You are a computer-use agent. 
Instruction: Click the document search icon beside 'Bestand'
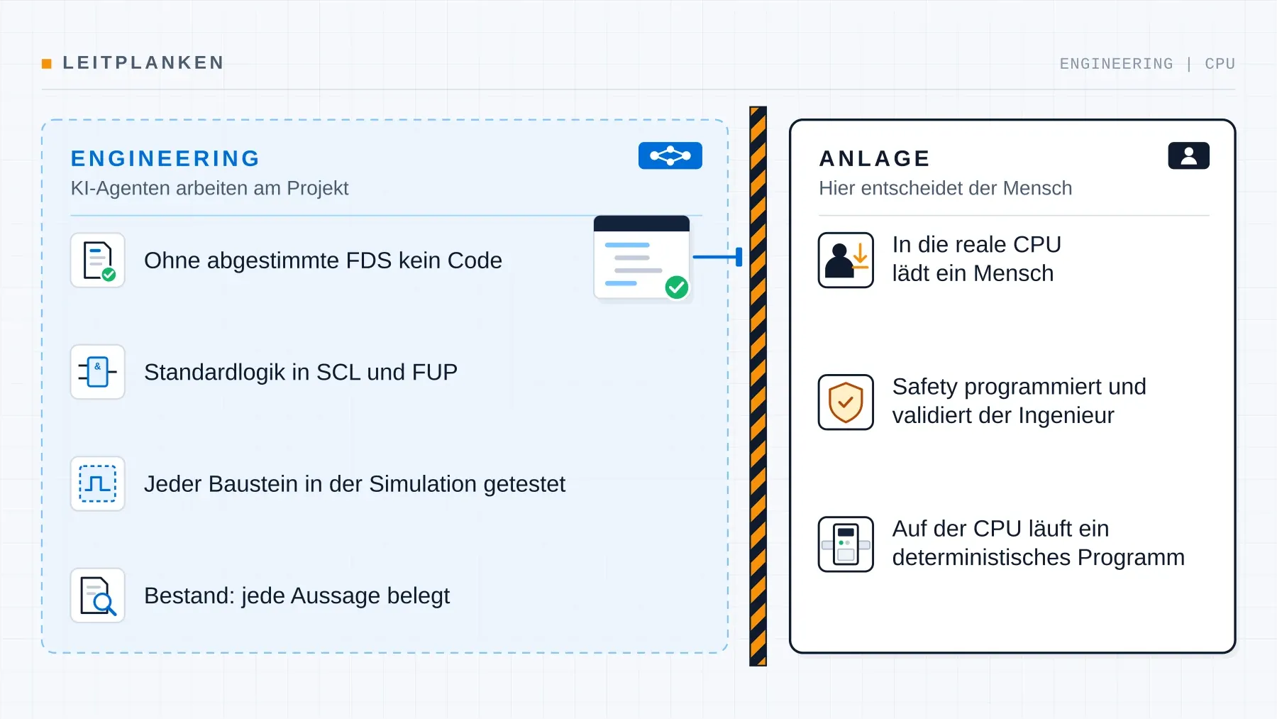click(x=98, y=595)
